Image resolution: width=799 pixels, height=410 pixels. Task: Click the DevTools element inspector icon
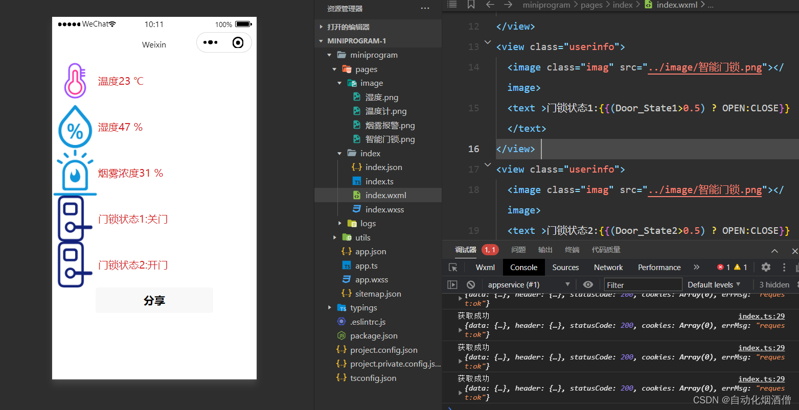pyautogui.click(x=453, y=268)
